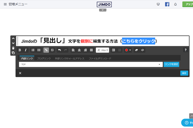This screenshot has height=128, width=193.
Task: Move the element down with the arrow
Action: point(13,43)
